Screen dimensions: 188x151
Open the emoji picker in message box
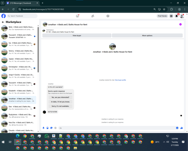click(177, 128)
